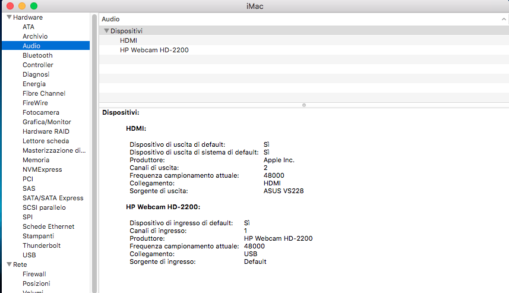Image resolution: width=509 pixels, height=293 pixels.
Task: Click the sidebar vertical scrollbar
Action: click(x=94, y=153)
